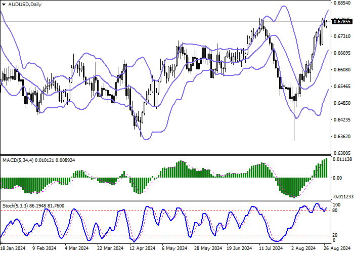Click the 0.68540 price axis label

[x=342, y=3]
